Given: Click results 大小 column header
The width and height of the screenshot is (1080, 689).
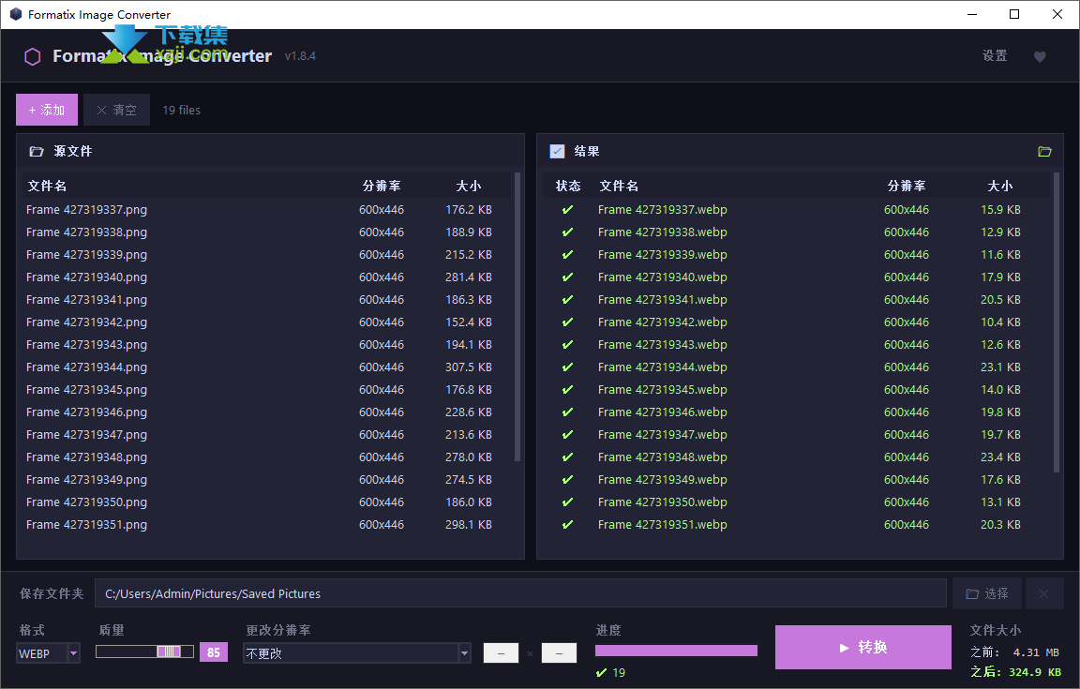Looking at the screenshot, I should [x=1000, y=186].
